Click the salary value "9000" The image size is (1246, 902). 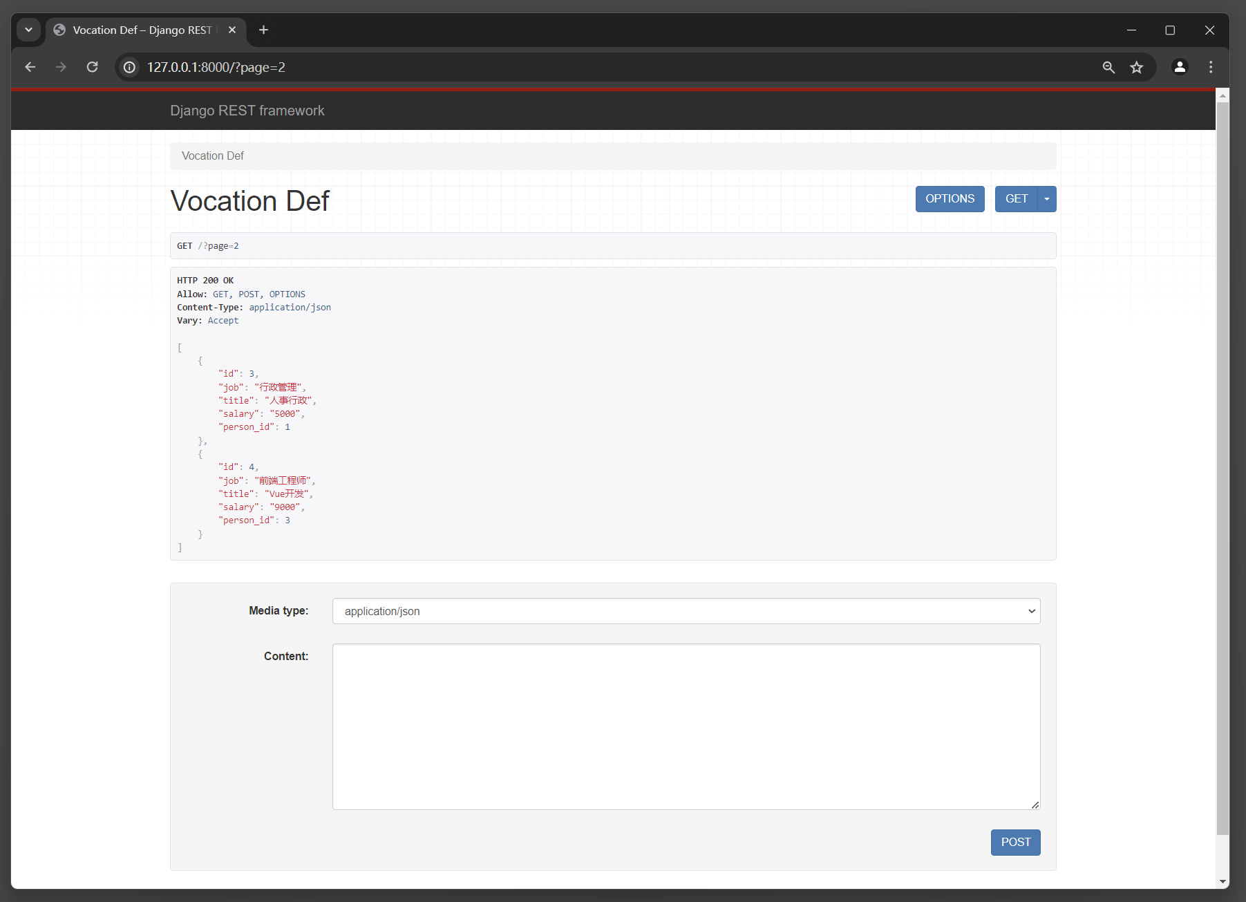285,507
